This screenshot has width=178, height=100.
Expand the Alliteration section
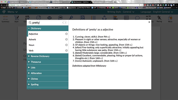click(x=48, y=73)
